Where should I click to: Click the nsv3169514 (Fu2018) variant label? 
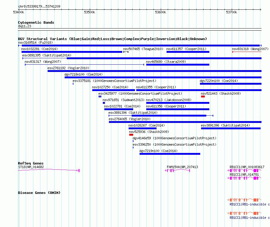35,42
